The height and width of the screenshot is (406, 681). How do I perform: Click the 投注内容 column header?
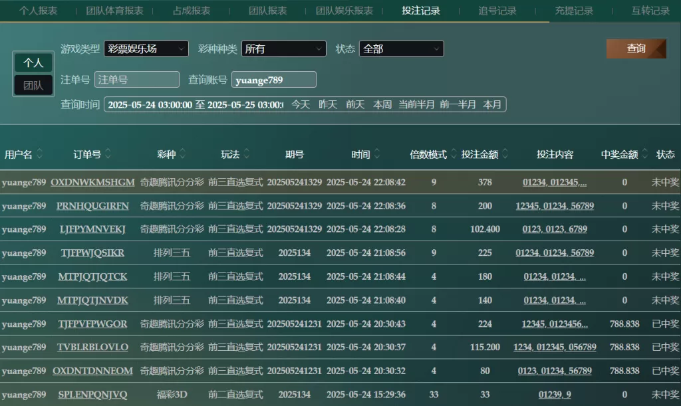555,154
